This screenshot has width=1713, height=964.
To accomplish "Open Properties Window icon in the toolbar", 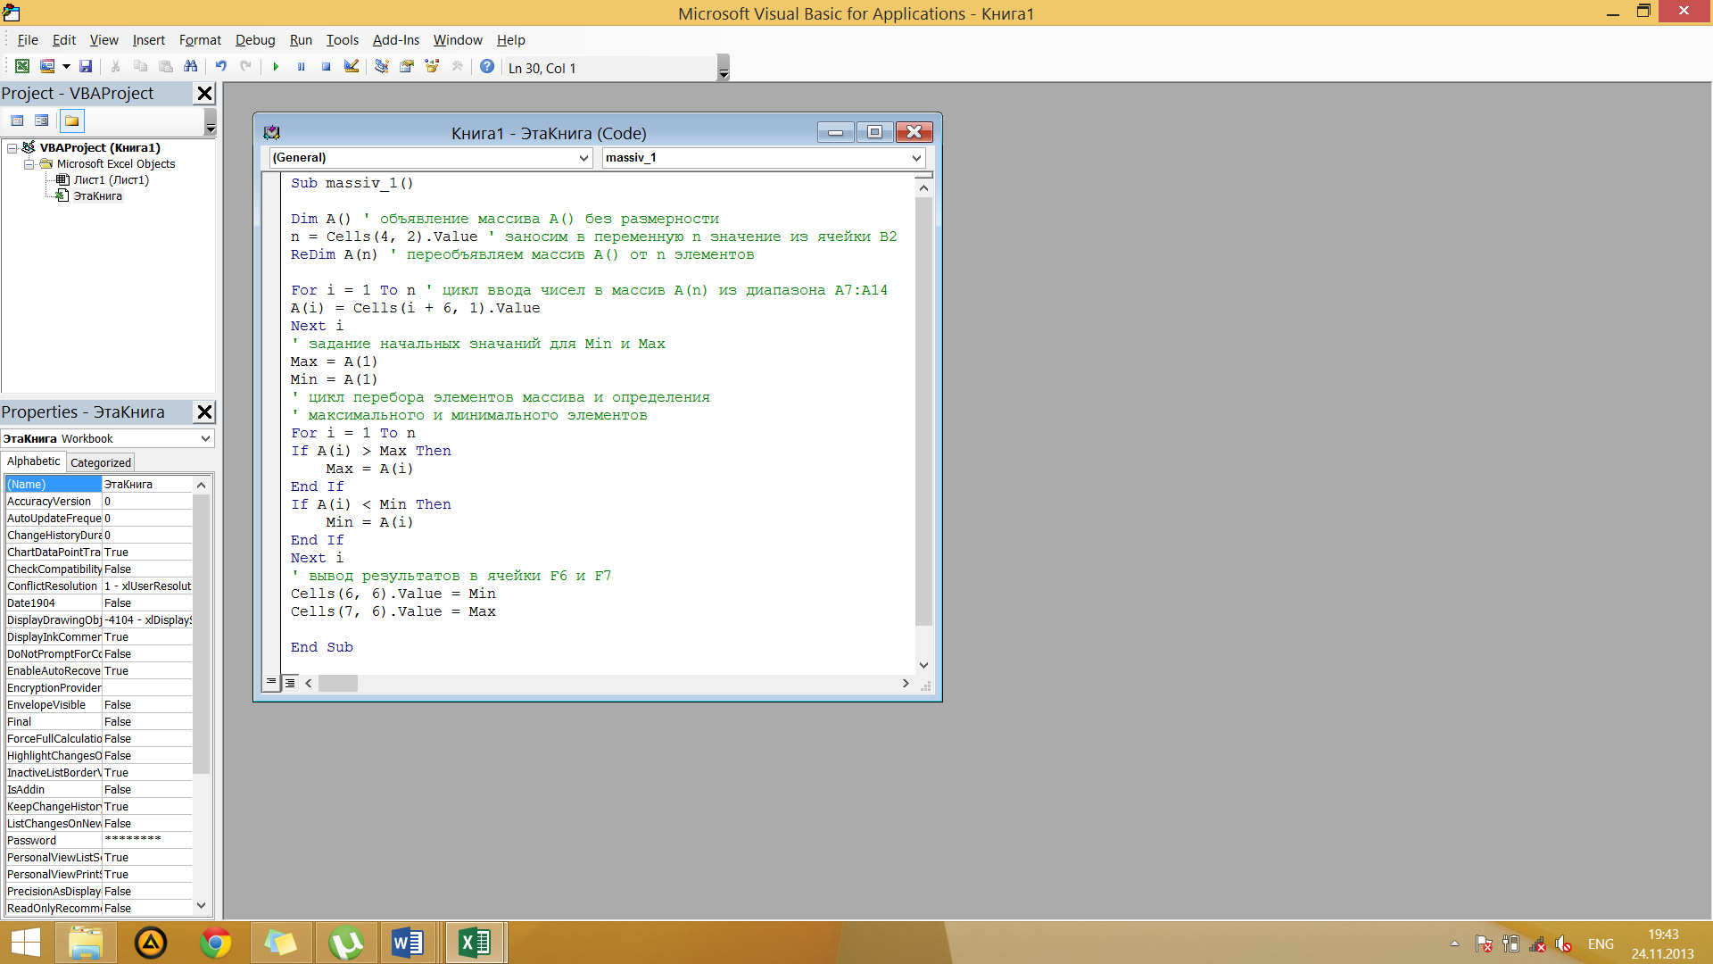I will point(407,66).
